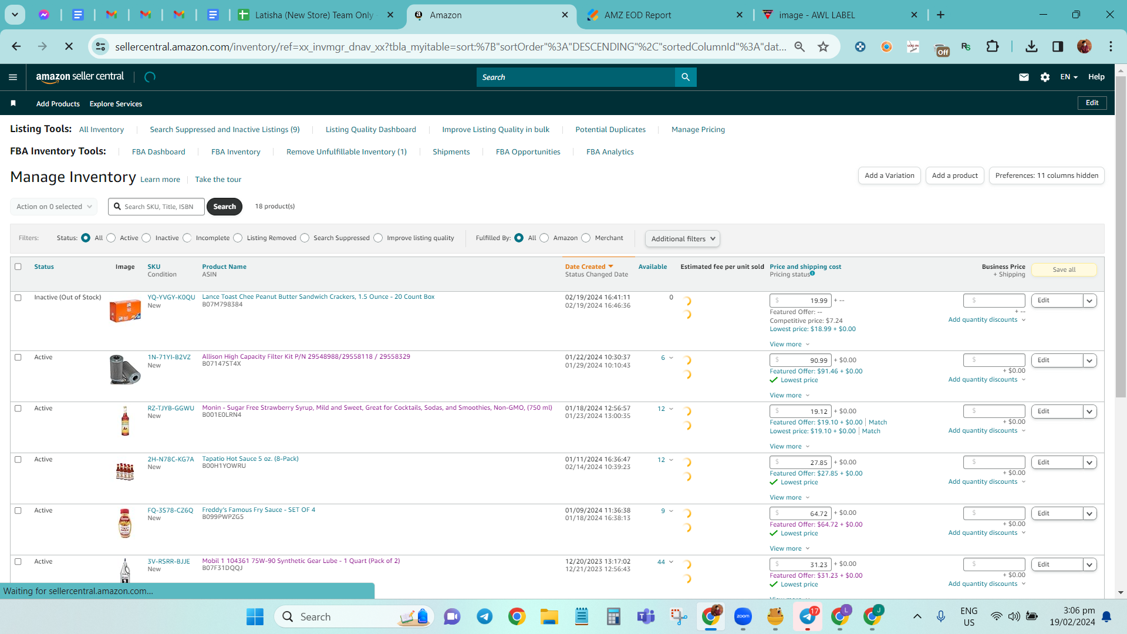Click the search magnifier button in Seller Central
1127x634 pixels.
(686, 77)
